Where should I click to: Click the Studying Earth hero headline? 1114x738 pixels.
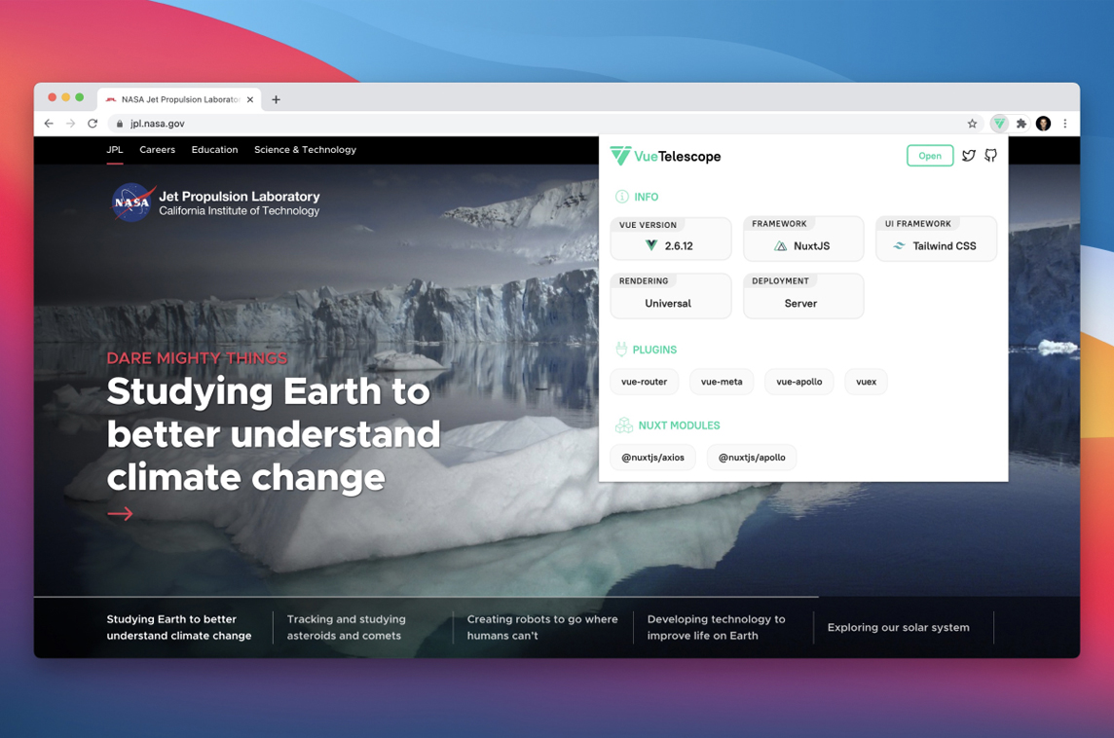274,434
